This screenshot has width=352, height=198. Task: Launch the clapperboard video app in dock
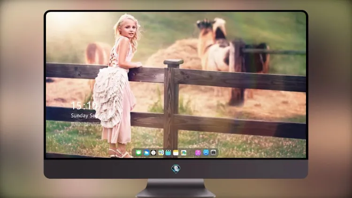pos(168,152)
